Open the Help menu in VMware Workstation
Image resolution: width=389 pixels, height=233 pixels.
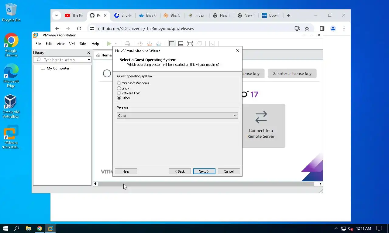pos(95,44)
